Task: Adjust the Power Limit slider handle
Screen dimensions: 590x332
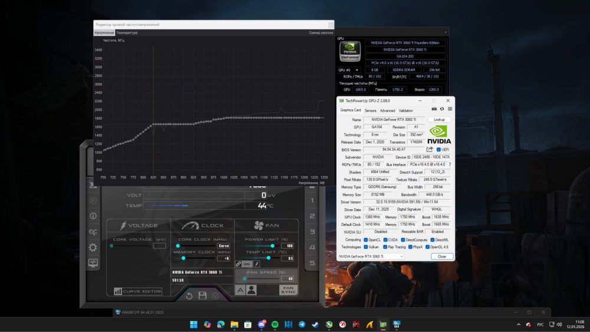Action: tap(273, 246)
